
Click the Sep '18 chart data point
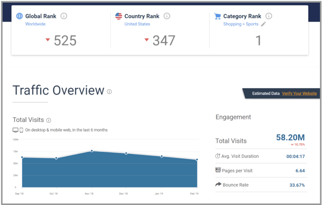click(x=22, y=157)
